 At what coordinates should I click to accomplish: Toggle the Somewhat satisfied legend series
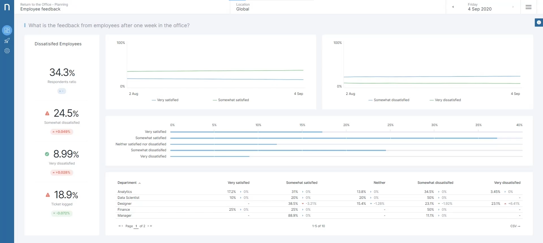[x=231, y=100]
